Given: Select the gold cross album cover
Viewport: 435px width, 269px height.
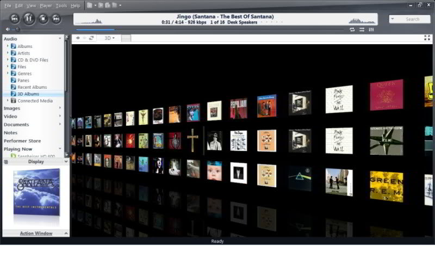Looking at the screenshot, I should coord(192,140).
